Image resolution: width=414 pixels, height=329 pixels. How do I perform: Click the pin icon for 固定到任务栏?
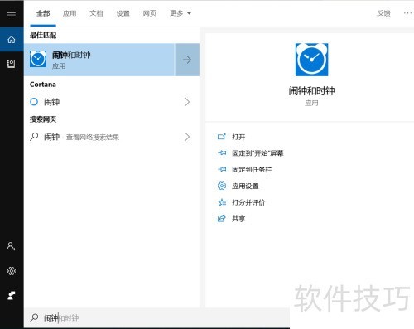tap(222, 169)
